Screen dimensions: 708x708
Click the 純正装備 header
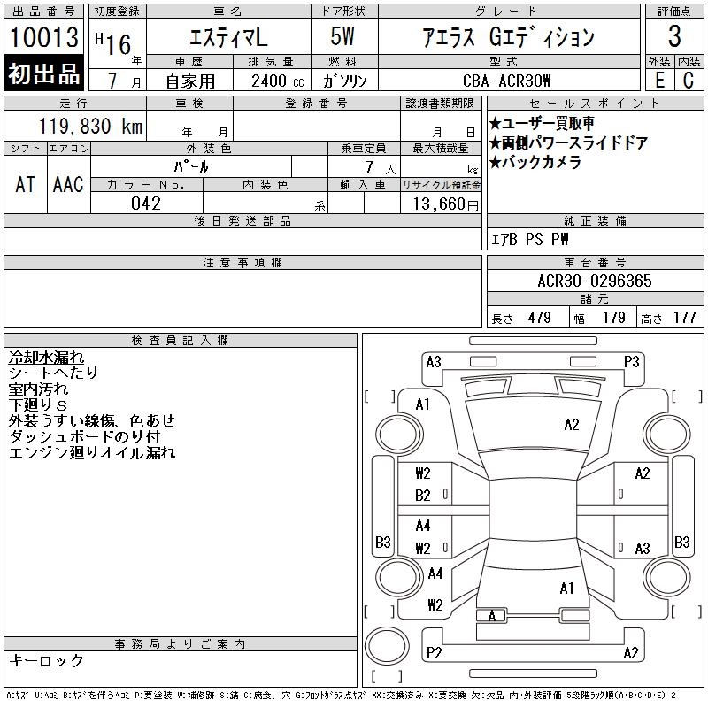pos(595,220)
